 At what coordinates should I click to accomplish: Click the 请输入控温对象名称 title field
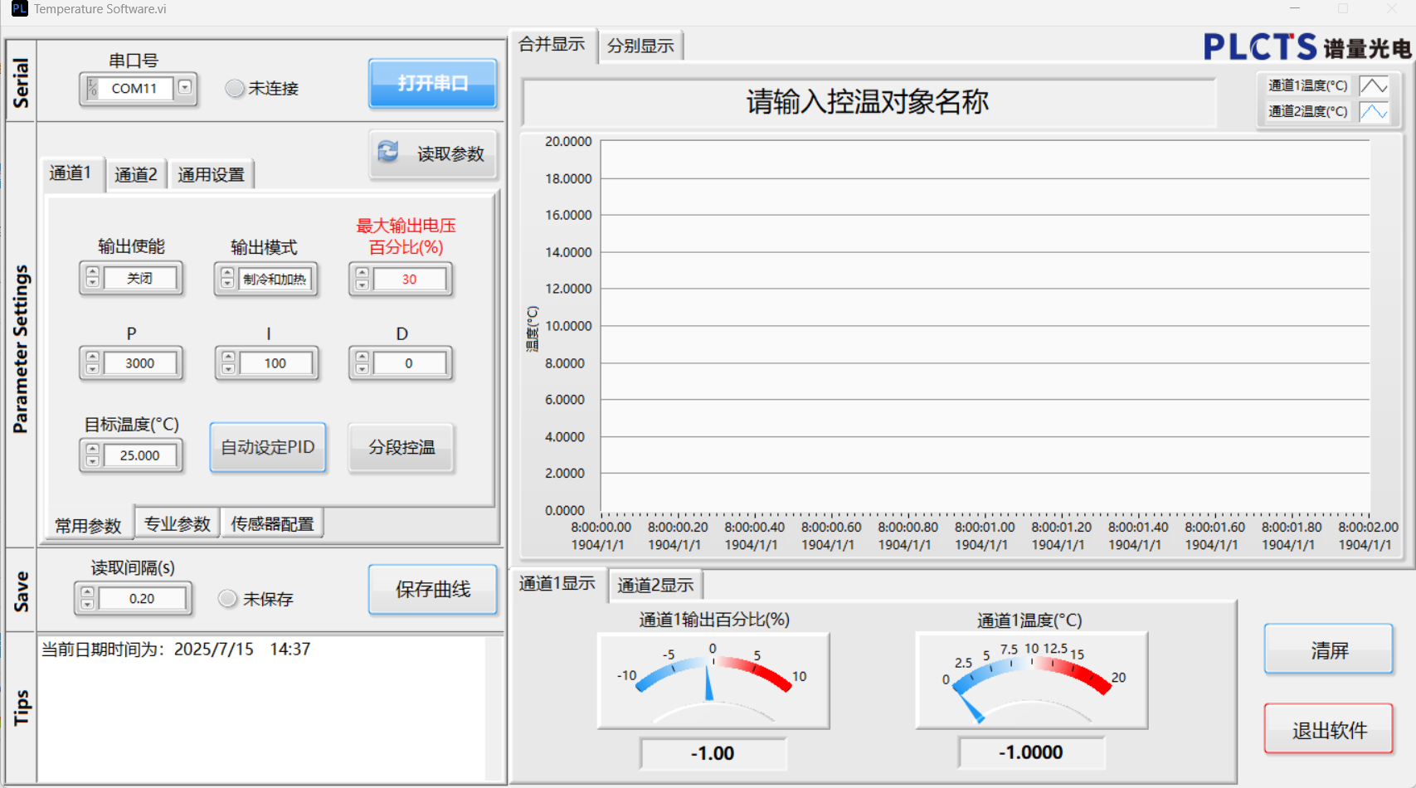coord(868,102)
